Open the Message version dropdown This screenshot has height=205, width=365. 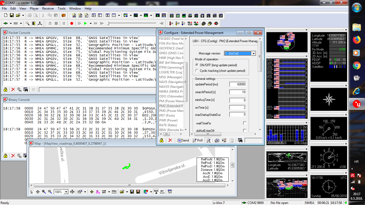(x=254, y=54)
